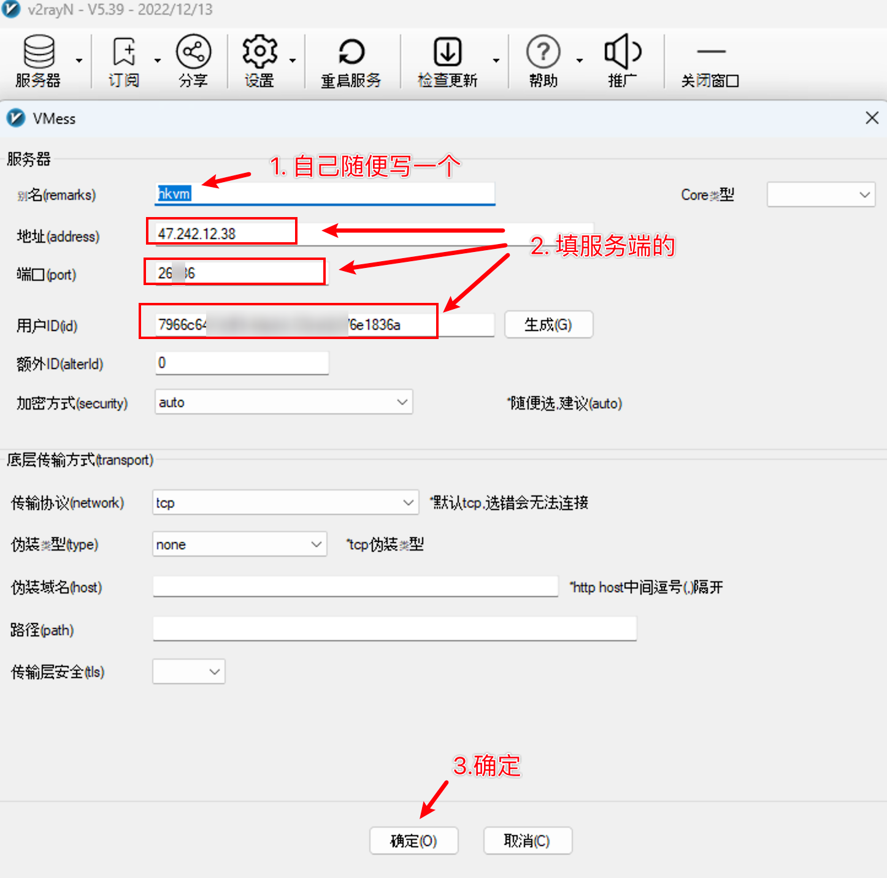Click the camouflage host field
This screenshot has height=878, width=887.
[355, 587]
